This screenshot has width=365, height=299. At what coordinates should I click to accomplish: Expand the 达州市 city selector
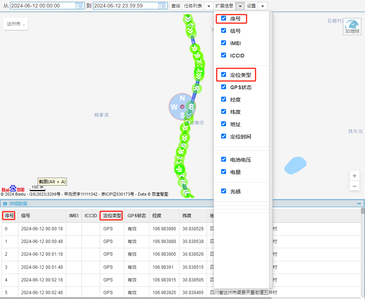click(16, 24)
